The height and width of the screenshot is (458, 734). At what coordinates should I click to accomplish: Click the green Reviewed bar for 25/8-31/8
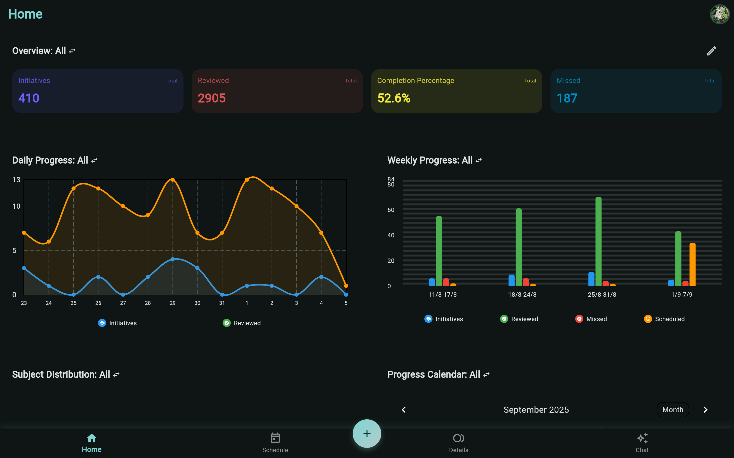[598, 241]
